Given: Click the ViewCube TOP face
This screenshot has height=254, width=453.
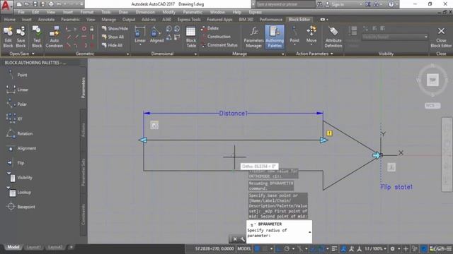Looking at the screenshot, I should point(432,80).
